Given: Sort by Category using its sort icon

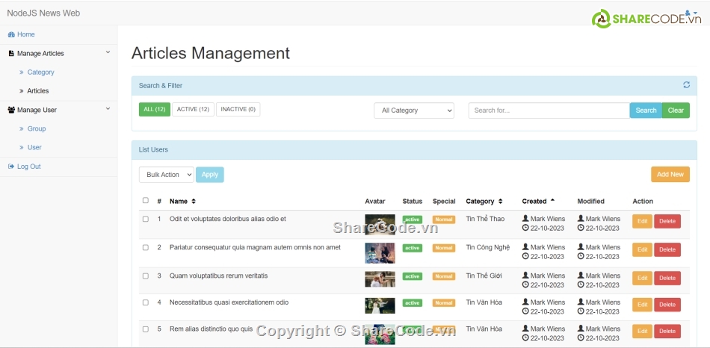Looking at the screenshot, I should pyautogui.click(x=500, y=202).
